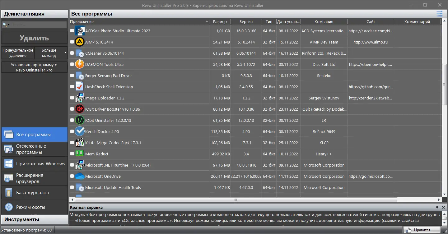Click the site cell http://www.aimp.ru

click(x=371, y=42)
